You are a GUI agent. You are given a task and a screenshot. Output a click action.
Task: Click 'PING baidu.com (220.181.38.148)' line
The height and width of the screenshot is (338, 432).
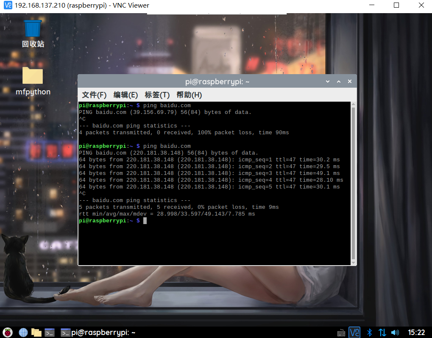tap(168, 153)
